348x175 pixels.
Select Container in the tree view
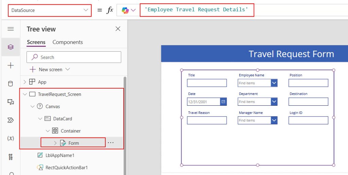(71, 131)
